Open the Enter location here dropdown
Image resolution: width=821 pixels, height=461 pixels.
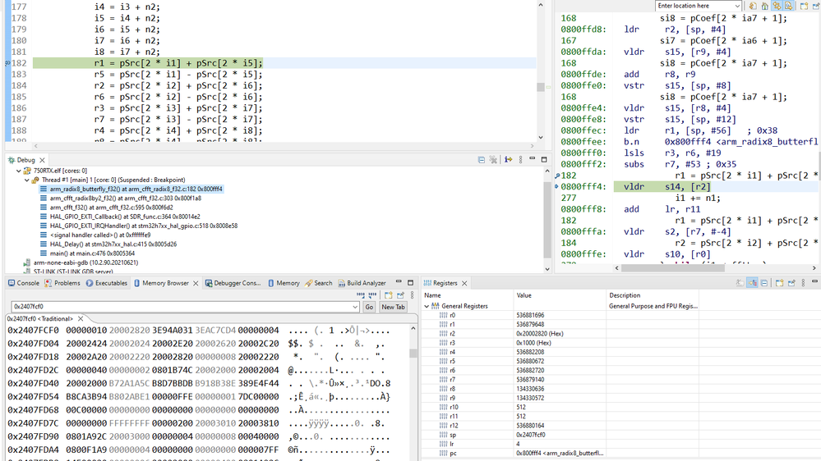click(737, 6)
